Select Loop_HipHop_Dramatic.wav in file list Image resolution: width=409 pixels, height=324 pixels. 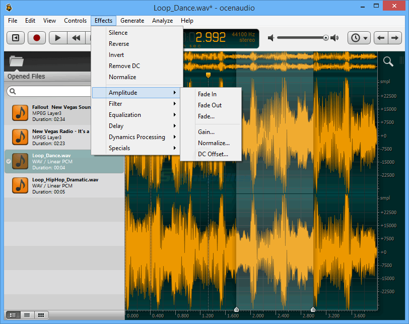point(64,185)
